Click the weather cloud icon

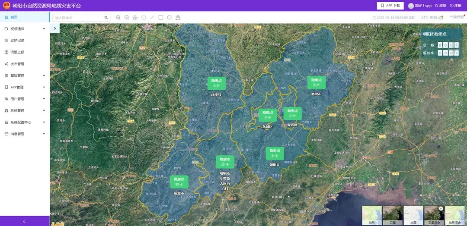pyautogui.click(x=441, y=18)
